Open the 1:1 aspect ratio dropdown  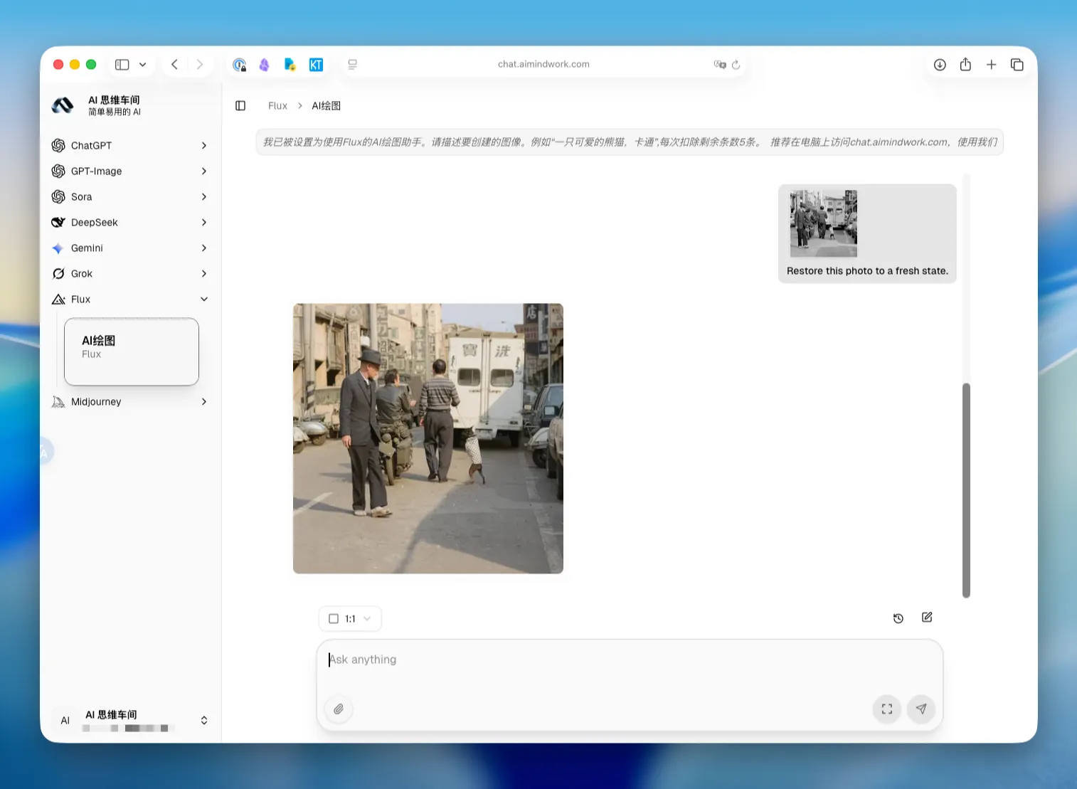tap(350, 619)
